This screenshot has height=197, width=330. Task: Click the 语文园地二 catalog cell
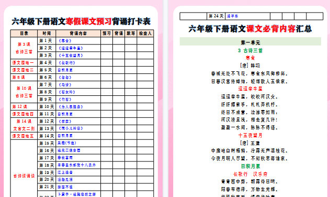click(x=24, y=70)
